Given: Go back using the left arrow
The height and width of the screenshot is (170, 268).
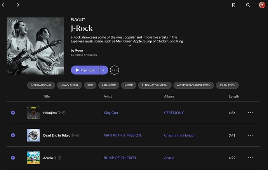Looking at the screenshot, I should [x=3, y=5].
